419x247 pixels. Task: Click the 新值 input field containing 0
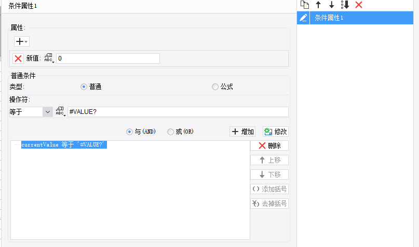click(x=108, y=59)
